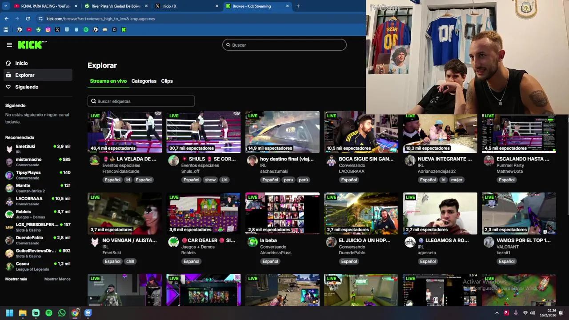This screenshot has height=320, width=569.
Task: Open the Spotify bookmark icon
Action: 86,30
